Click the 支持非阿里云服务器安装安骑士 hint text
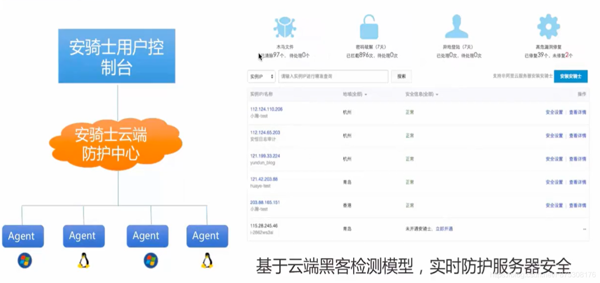The image size is (600, 283). (x=523, y=76)
